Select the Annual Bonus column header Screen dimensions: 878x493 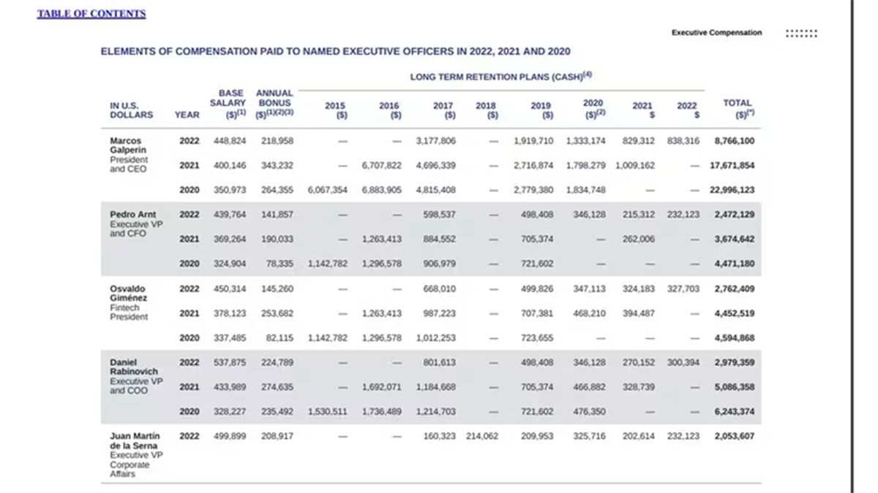[274, 104]
